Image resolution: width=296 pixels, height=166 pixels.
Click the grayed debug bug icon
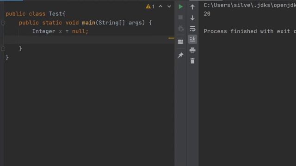click(x=181, y=29)
